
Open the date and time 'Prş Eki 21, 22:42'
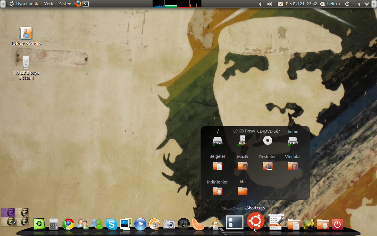[x=301, y=4]
